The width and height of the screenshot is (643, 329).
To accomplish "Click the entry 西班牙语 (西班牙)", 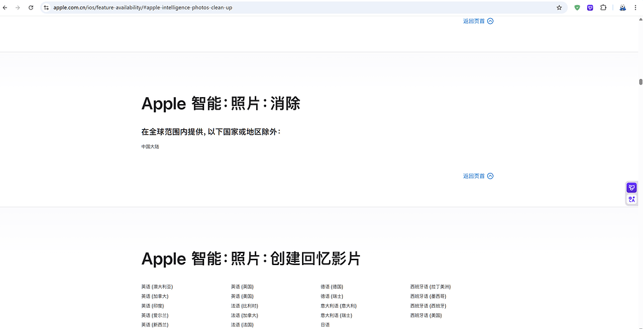I will [x=428, y=306].
